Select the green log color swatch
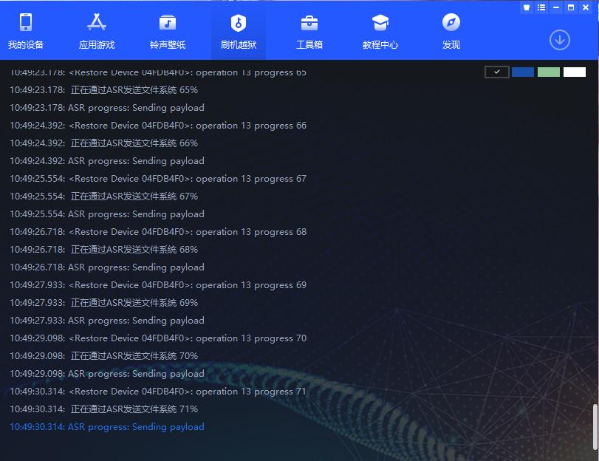 (x=549, y=72)
